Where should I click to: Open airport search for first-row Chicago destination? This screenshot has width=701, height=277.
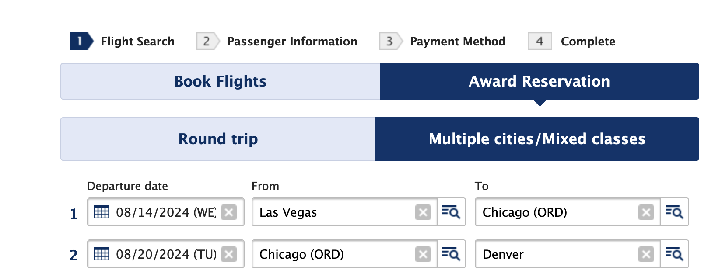point(674,212)
